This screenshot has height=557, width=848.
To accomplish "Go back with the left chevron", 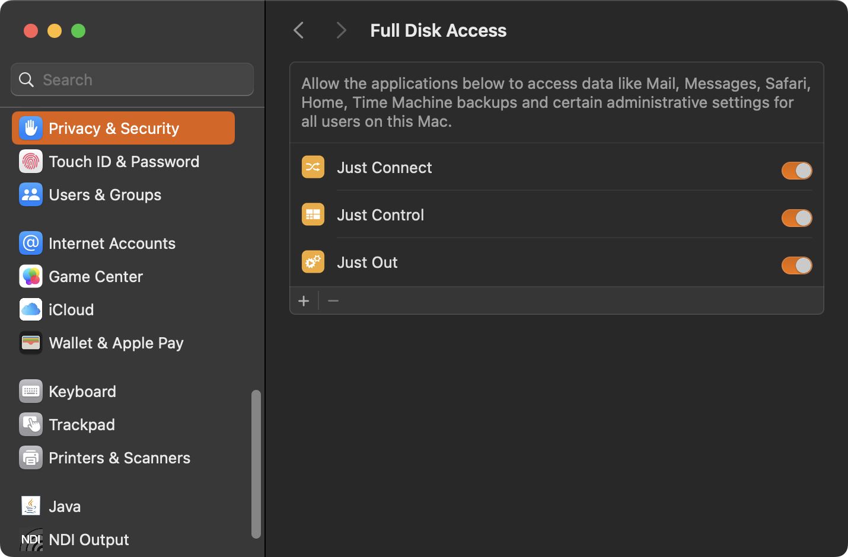I will 299,30.
